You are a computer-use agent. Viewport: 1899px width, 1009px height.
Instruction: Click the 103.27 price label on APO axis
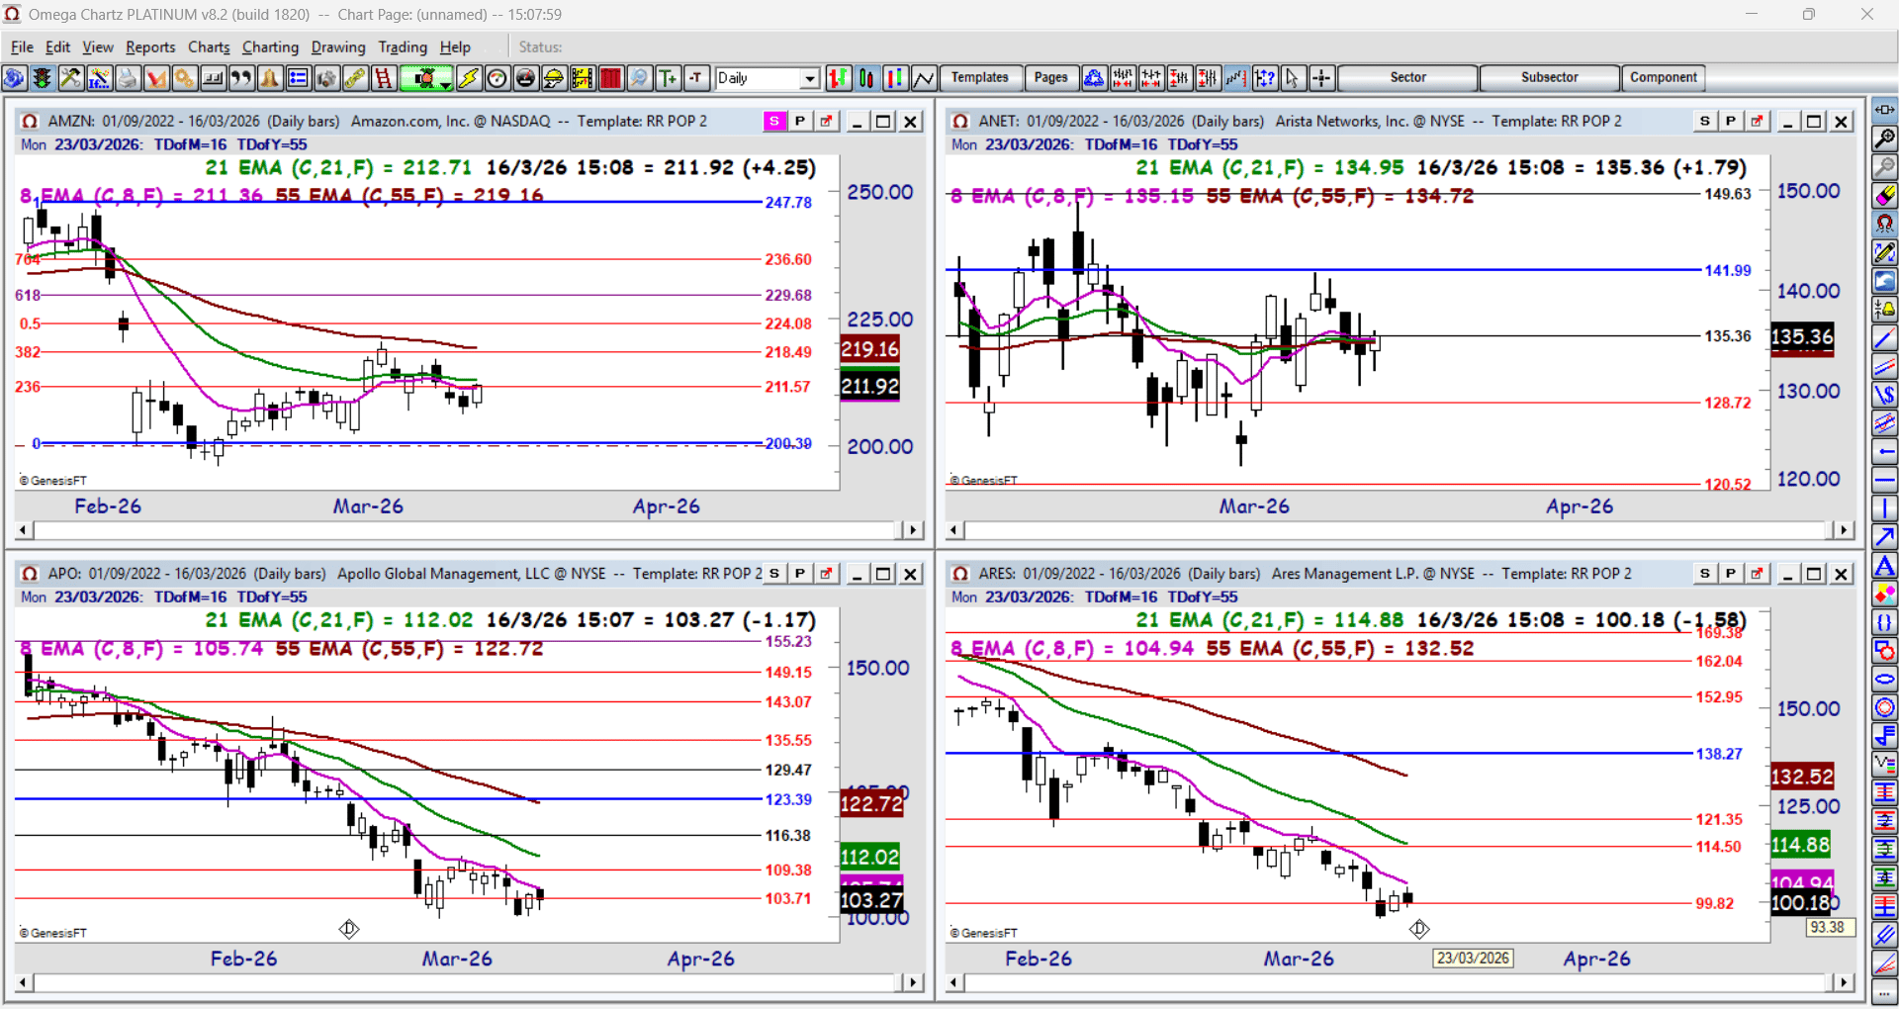coord(870,900)
